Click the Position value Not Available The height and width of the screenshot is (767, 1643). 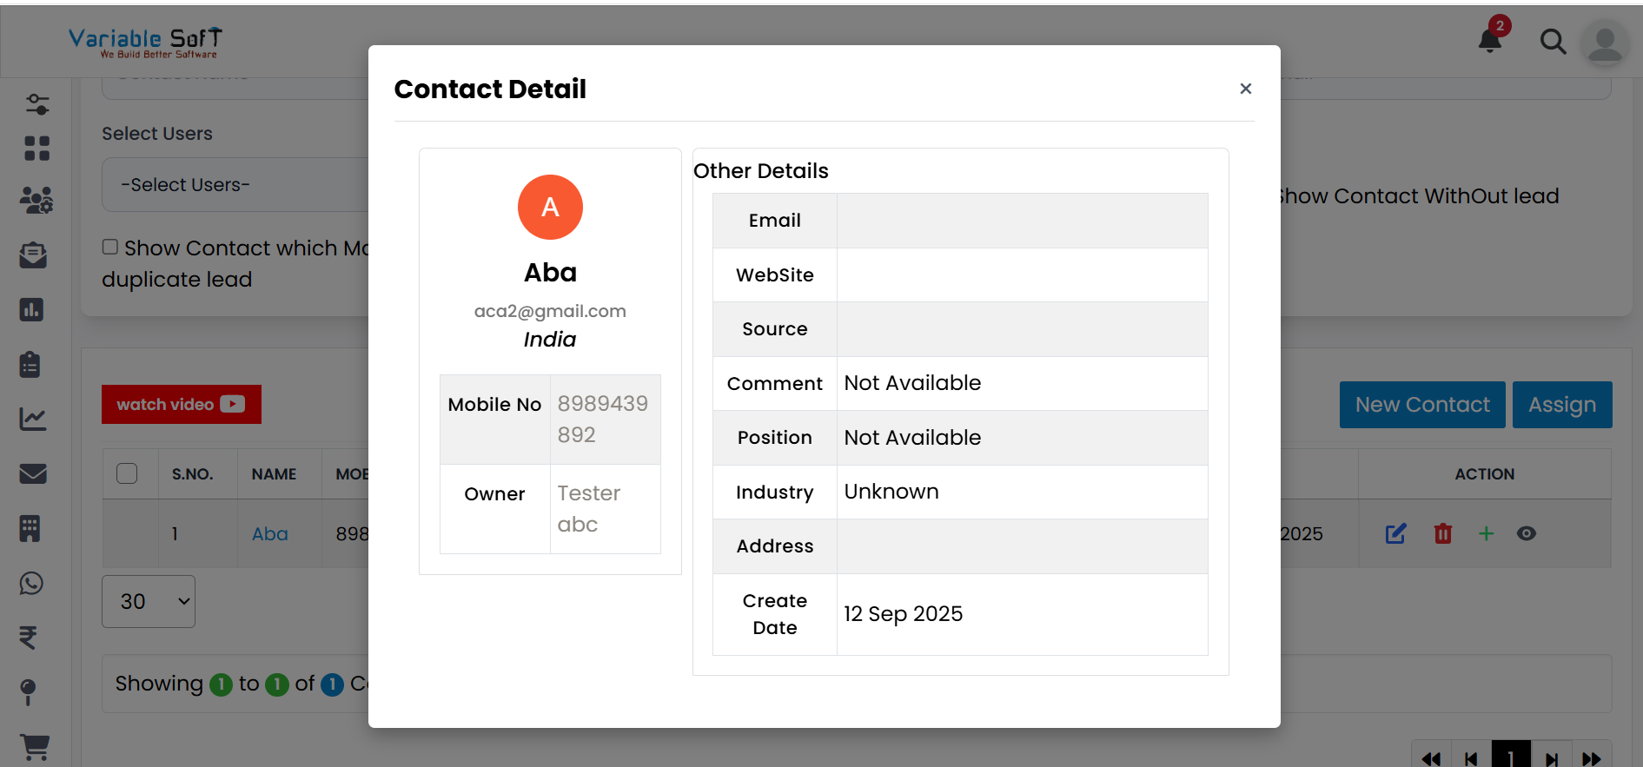click(912, 438)
